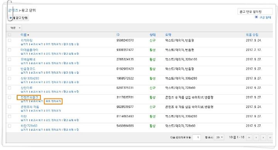Click plus icon beside 고급 필터
Image resolution: width=278 pixels, height=150 pixels.
click(x=256, y=17)
